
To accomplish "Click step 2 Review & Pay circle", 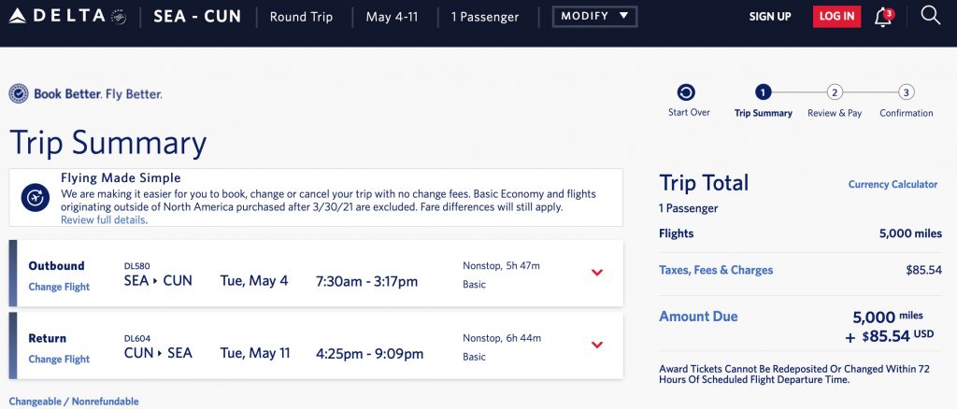I will pos(835,92).
